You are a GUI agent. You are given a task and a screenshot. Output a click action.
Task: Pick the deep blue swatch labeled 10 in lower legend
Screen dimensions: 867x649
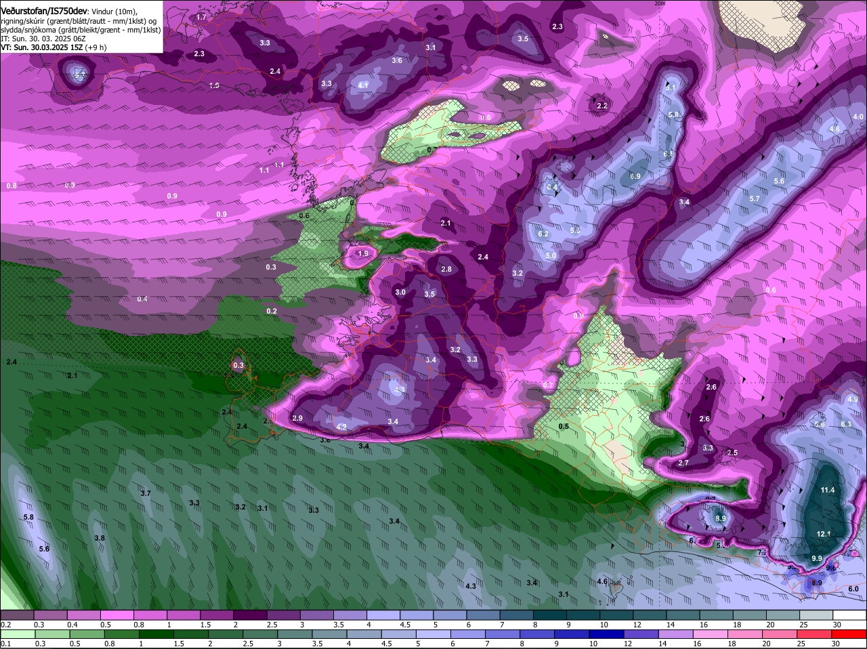(x=607, y=634)
